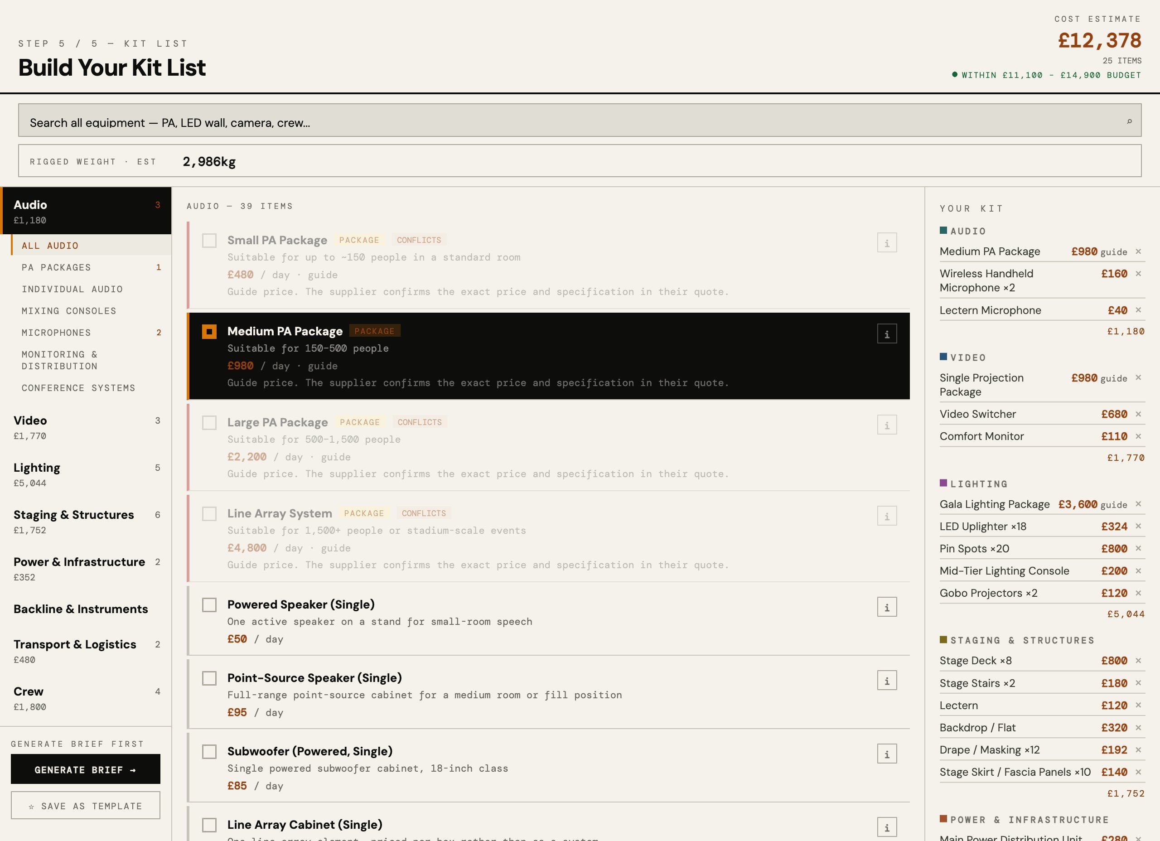
Task: Click Save as Template button
Action: click(86, 806)
